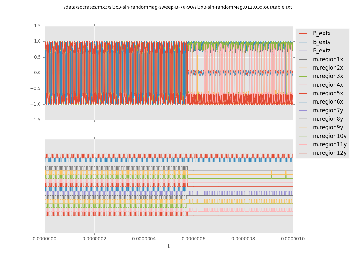Click the m.region4x line sample in legend

tap(303, 85)
